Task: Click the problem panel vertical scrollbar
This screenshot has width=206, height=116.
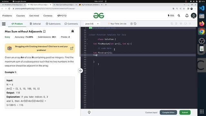Action: 80,42
